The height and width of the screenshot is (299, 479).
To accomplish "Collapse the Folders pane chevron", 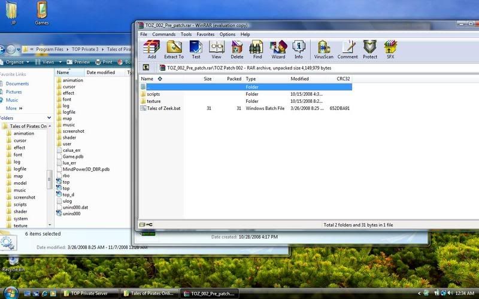I will pos(48,118).
